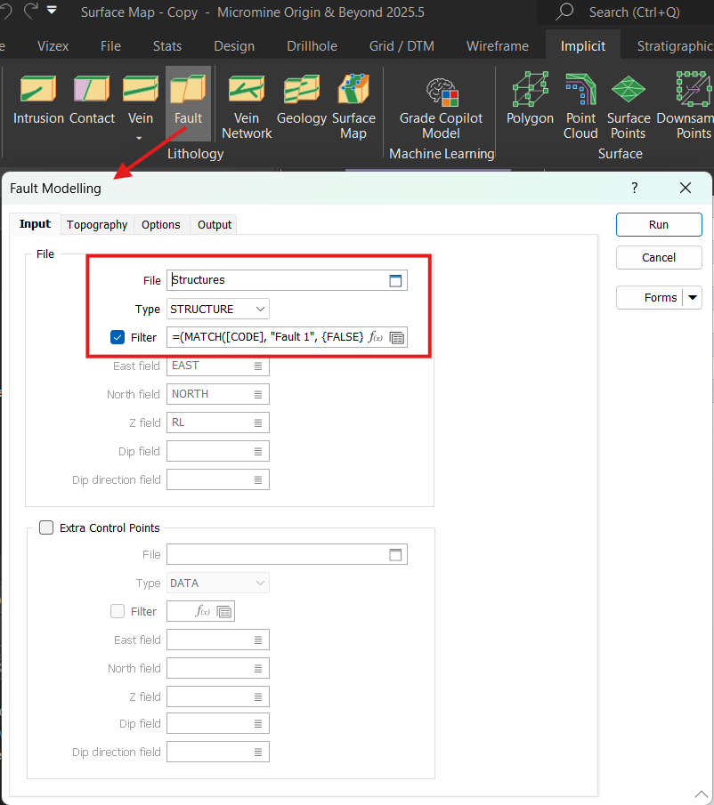Click the Contact lithology icon
Image resolution: width=714 pixels, height=805 pixels.
click(93, 100)
